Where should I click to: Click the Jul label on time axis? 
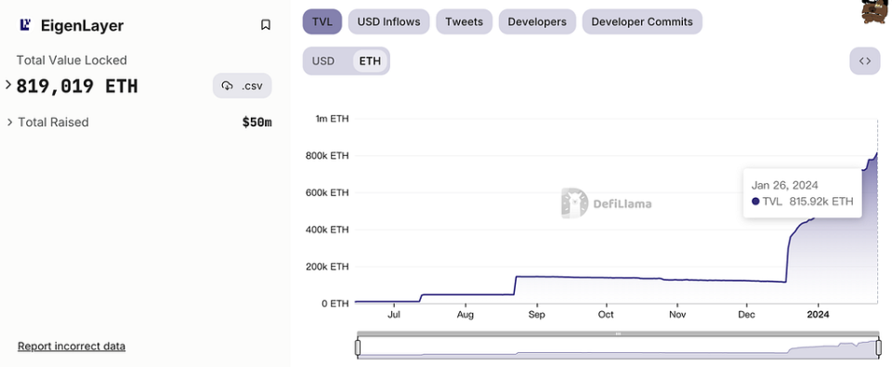394,314
